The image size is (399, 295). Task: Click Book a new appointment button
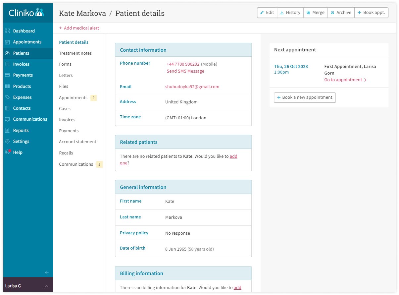tap(305, 97)
